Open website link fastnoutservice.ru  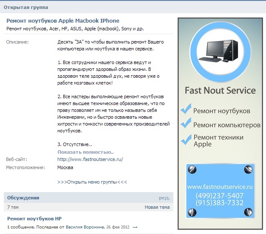pos(90,159)
